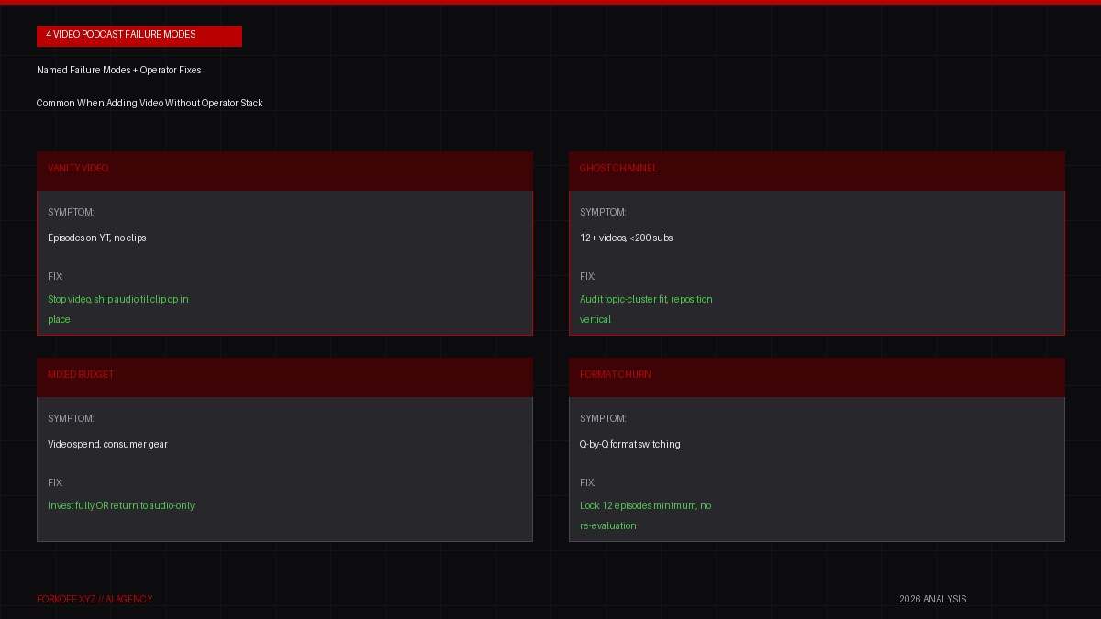Select 'Named Failure Modes + Operator Fixes' subtitle
The width and height of the screenshot is (1101, 619).
point(119,71)
